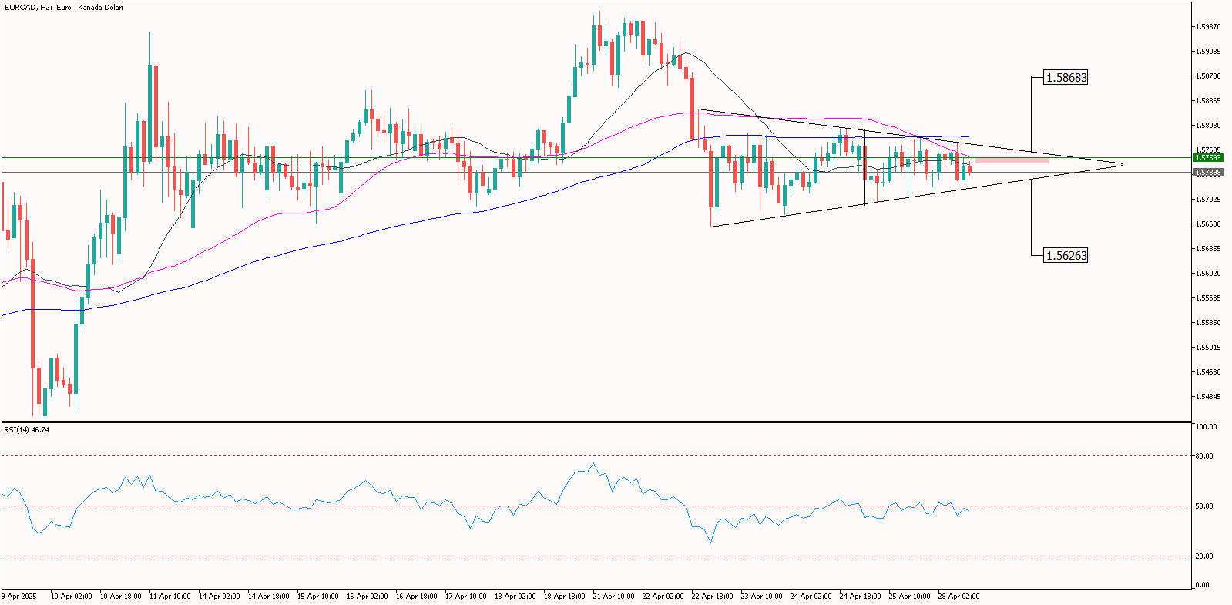Click the 18 Apr 02:00 time label
Screen dimensions: 1232x605
pyautogui.click(x=515, y=597)
